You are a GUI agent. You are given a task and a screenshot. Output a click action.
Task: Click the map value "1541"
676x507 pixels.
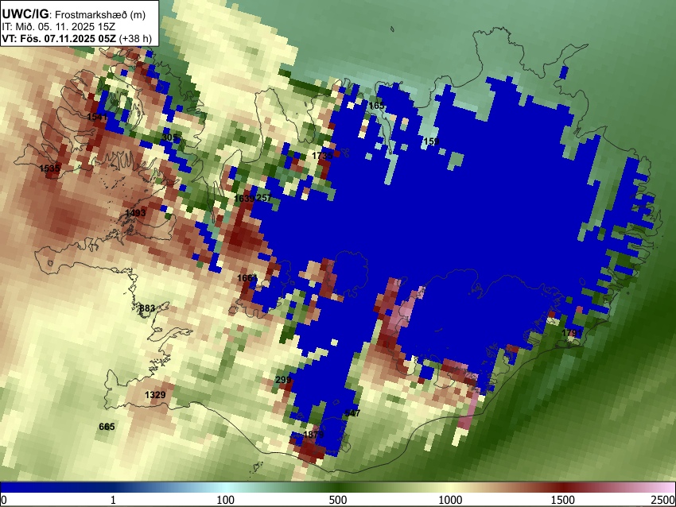(97, 117)
